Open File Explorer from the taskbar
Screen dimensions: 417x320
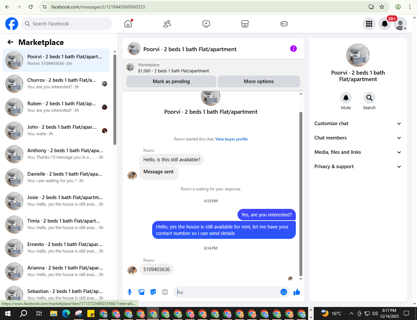(x=53, y=314)
